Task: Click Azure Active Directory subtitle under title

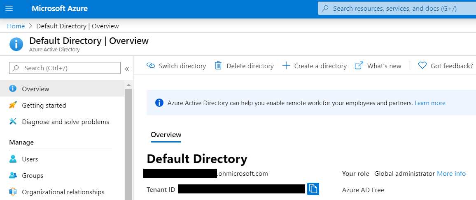Action: pos(54,50)
